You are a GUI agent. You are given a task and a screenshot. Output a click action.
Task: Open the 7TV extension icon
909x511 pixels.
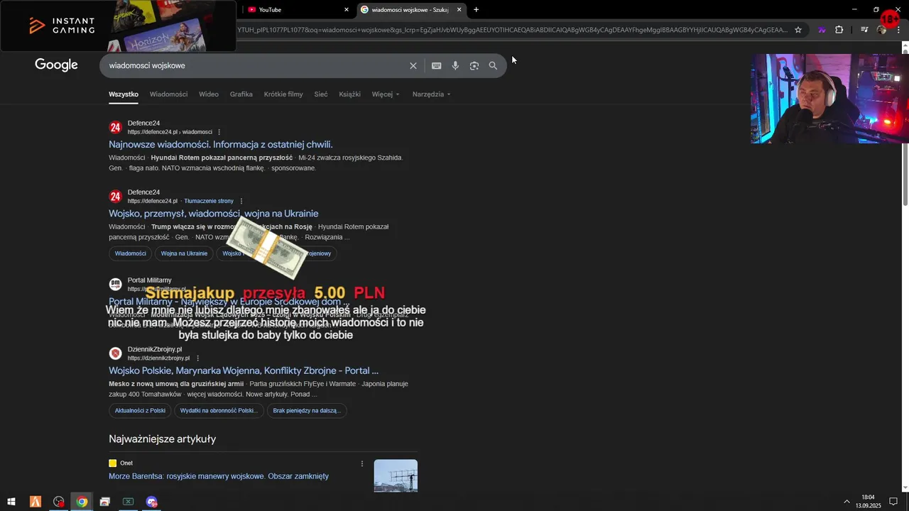[822, 30]
